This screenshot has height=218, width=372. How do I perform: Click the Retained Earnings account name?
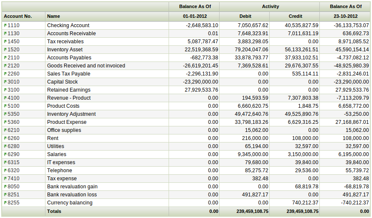(68, 90)
